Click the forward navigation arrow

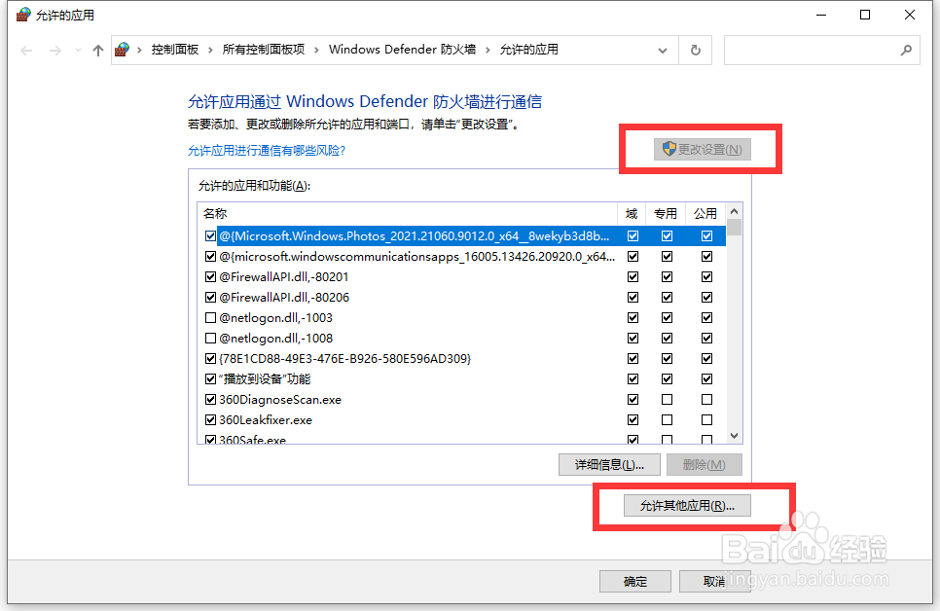[x=55, y=51]
